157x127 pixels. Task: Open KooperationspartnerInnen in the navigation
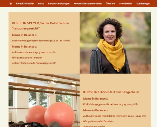tap(88, 4)
